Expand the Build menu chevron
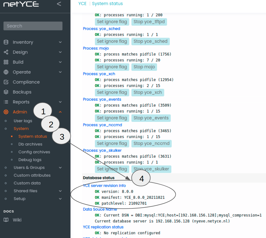The width and height of the screenshot is (266, 238). point(60,62)
